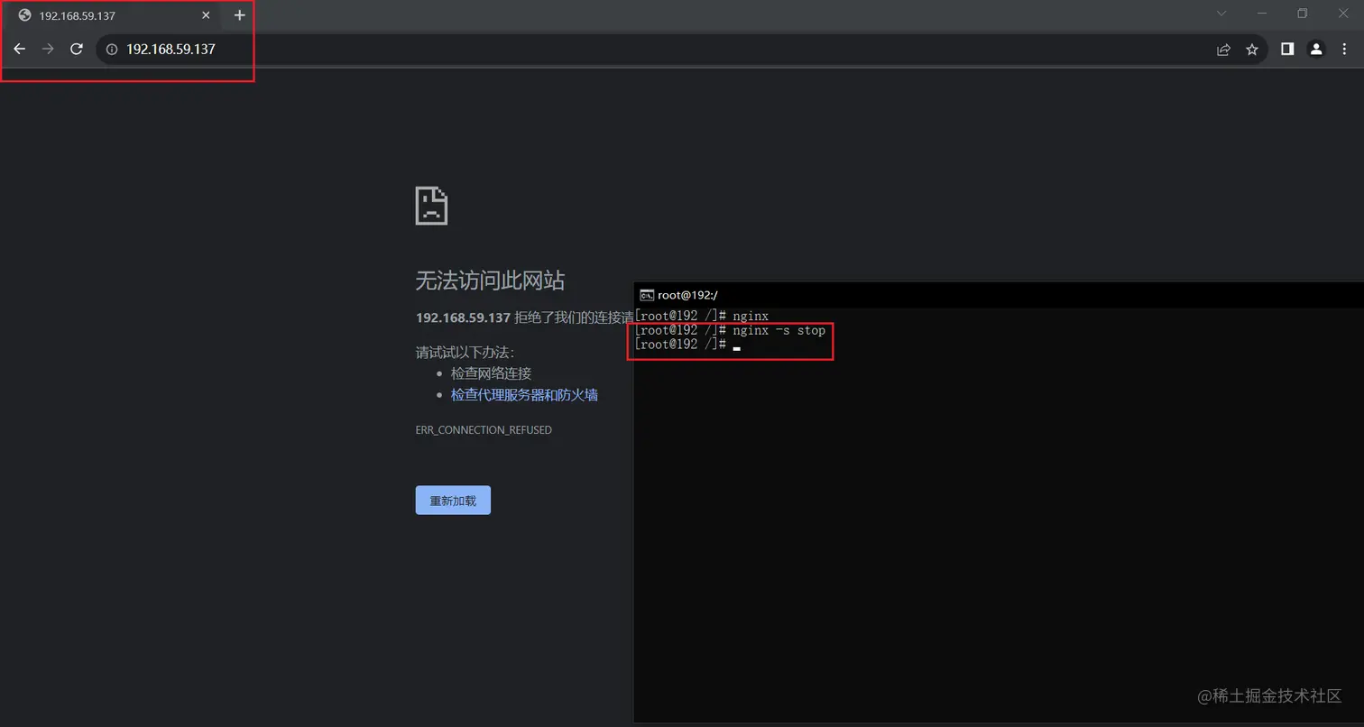Click the 重新加载 reload button
The image size is (1364, 727).
(452, 500)
